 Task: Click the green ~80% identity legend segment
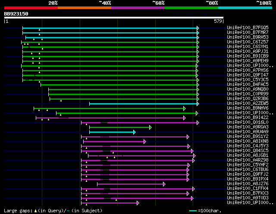(191, 8)
